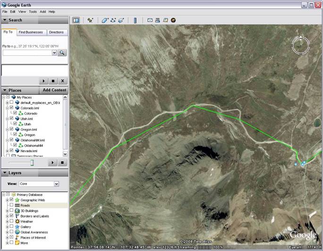Toggle the Oregon.kml checkbox
323x251 pixels.
tap(11, 129)
